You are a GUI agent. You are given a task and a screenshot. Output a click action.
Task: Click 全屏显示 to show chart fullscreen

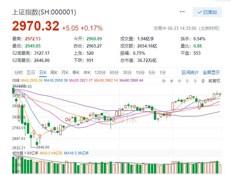pos(211,72)
